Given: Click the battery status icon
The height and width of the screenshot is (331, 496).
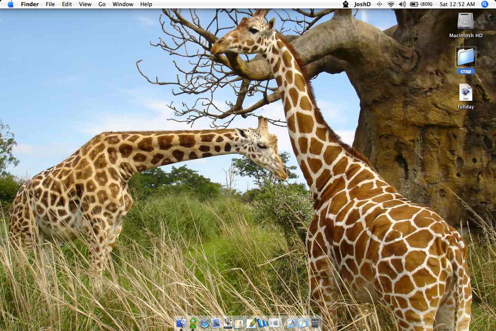Looking at the screenshot, I should [414, 4].
